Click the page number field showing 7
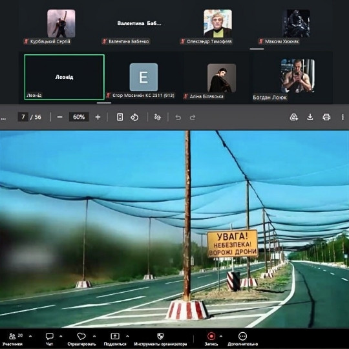349x349 pixels. (x=23, y=117)
